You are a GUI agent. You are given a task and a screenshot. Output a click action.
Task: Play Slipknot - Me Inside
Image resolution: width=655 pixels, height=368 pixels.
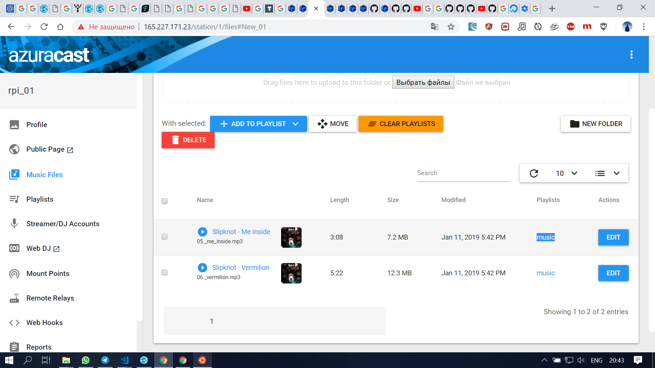click(203, 232)
